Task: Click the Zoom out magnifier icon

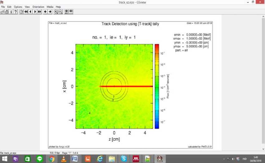Action: [x=60, y=11]
